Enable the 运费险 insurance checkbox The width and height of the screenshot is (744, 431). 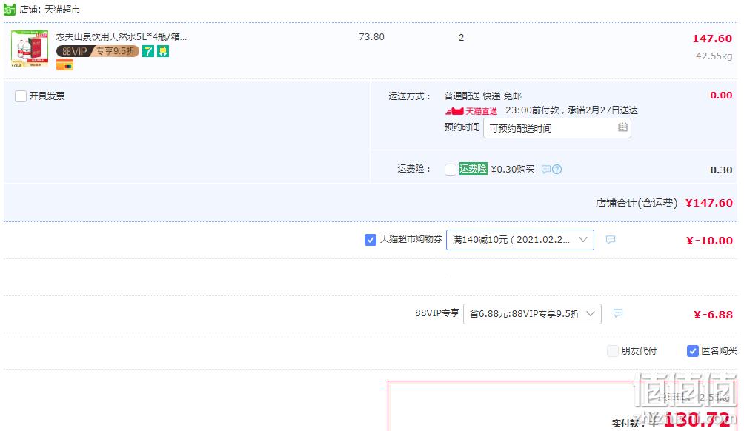(451, 170)
